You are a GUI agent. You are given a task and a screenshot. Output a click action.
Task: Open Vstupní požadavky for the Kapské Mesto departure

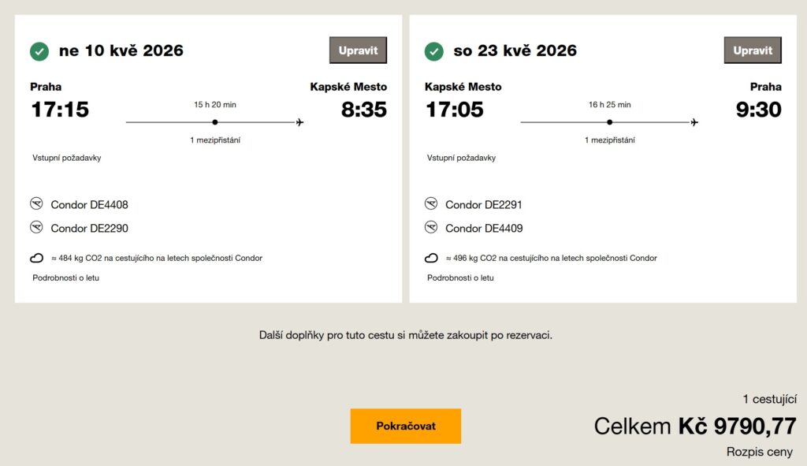(x=462, y=158)
